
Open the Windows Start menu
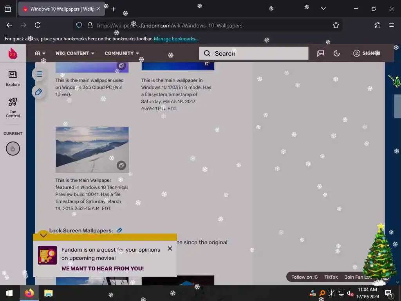click(9, 293)
